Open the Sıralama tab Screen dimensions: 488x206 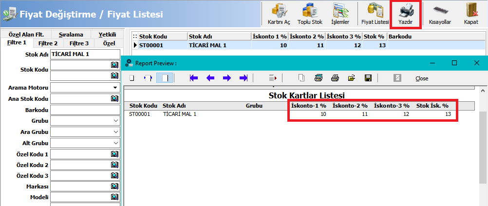click(x=72, y=35)
